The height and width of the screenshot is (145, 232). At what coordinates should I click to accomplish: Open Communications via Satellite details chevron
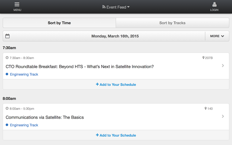pos(223,116)
